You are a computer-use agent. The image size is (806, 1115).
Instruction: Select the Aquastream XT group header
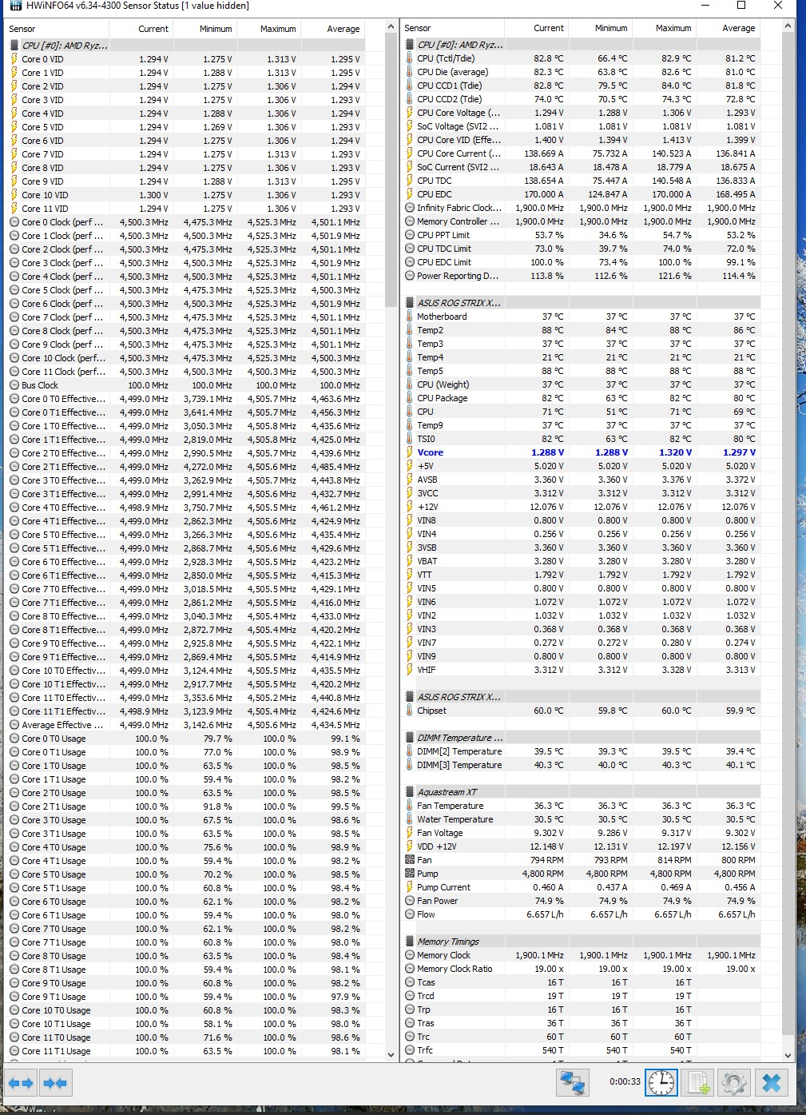582,792
